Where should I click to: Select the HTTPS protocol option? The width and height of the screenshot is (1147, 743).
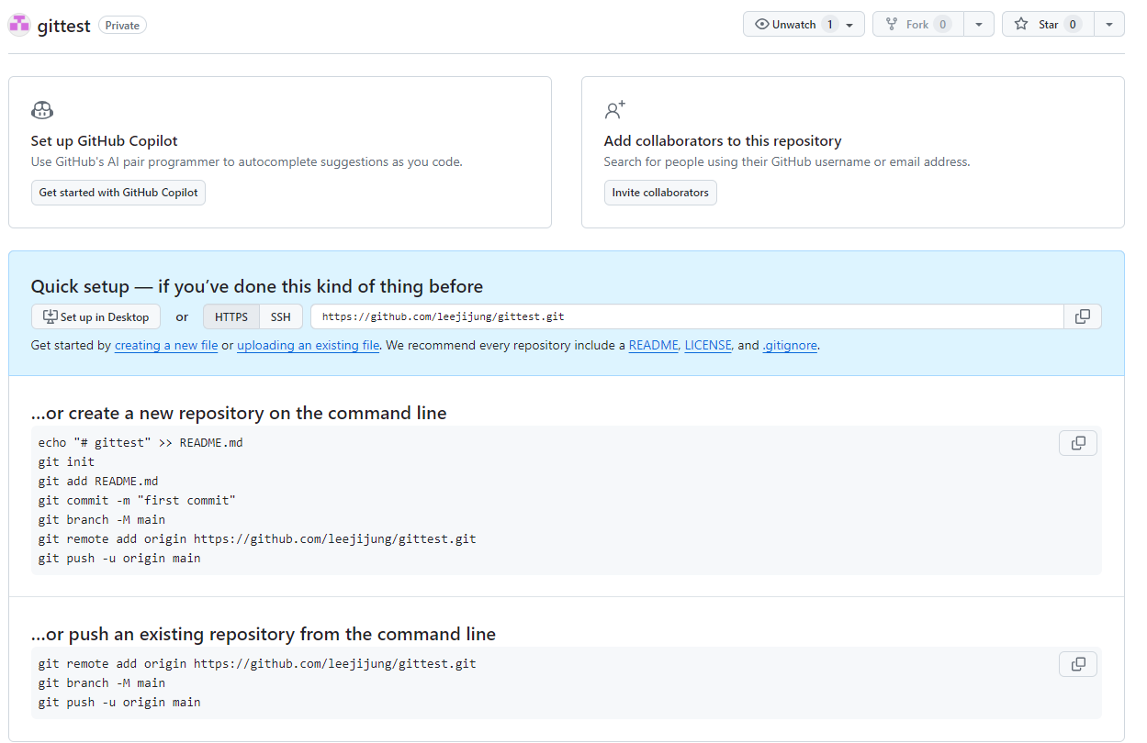[231, 316]
